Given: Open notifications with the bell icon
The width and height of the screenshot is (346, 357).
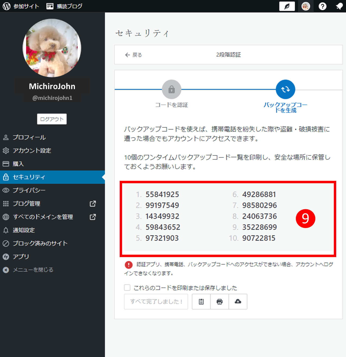Looking at the screenshot, I should 339,6.
